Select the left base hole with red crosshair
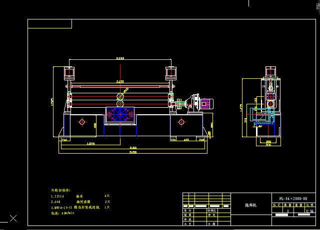 tap(82, 122)
